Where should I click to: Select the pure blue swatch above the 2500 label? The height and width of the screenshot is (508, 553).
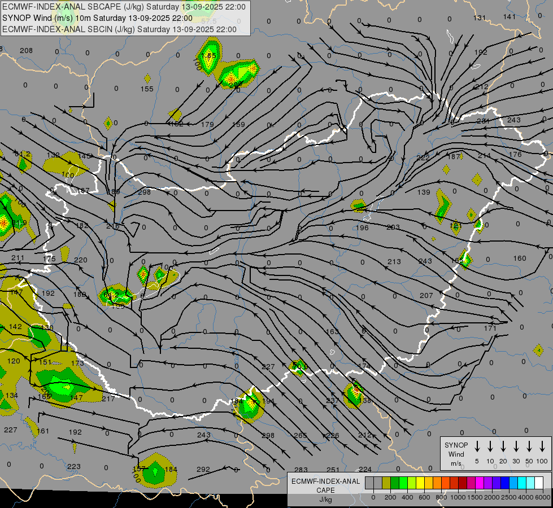click(504, 483)
